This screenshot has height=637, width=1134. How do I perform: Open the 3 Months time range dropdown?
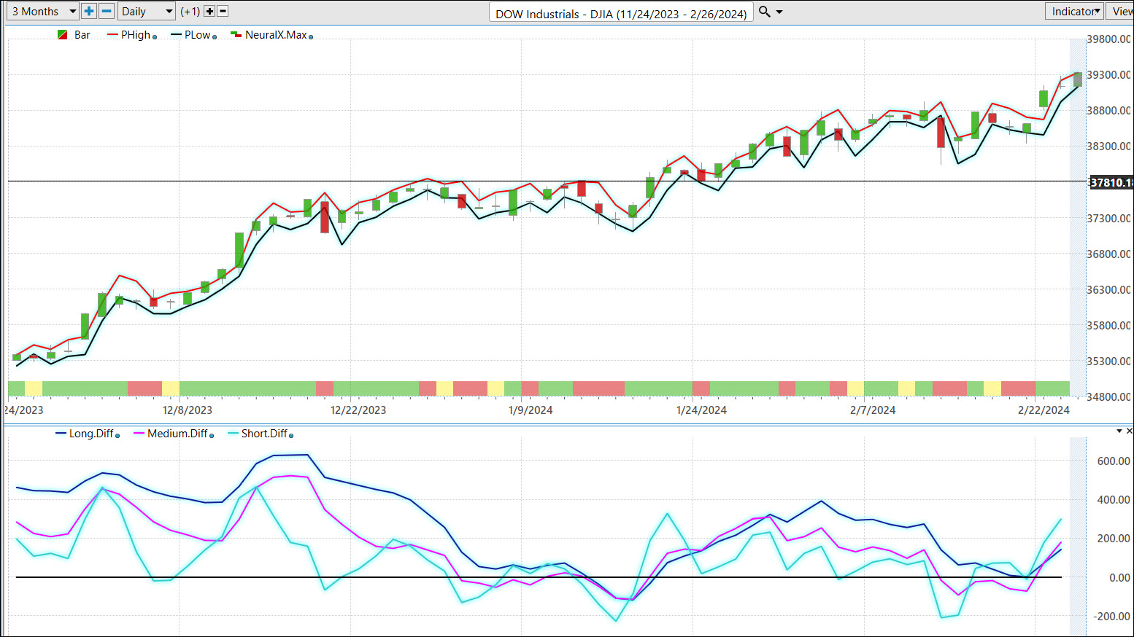(x=43, y=11)
